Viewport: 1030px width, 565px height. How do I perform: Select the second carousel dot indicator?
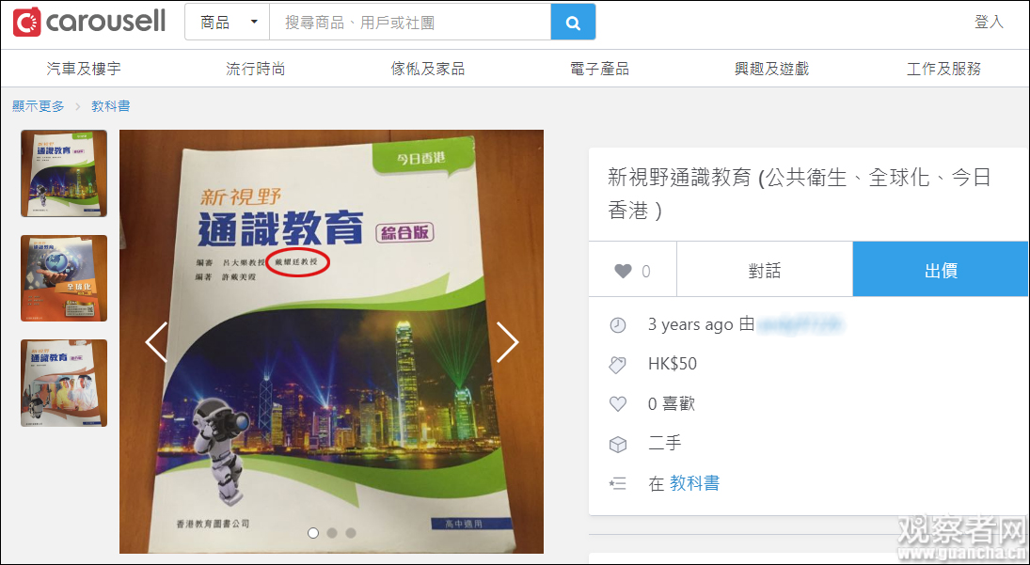(332, 533)
